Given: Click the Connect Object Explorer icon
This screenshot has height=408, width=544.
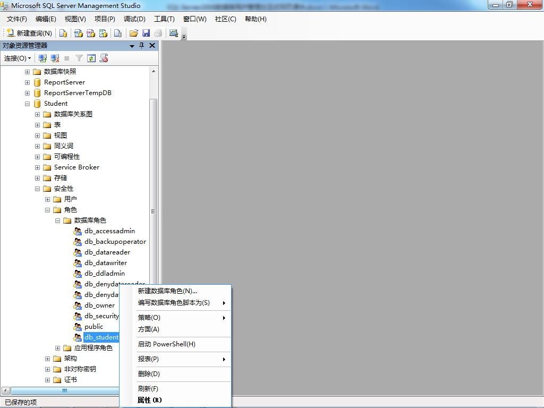Looking at the screenshot, I should 42,58.
